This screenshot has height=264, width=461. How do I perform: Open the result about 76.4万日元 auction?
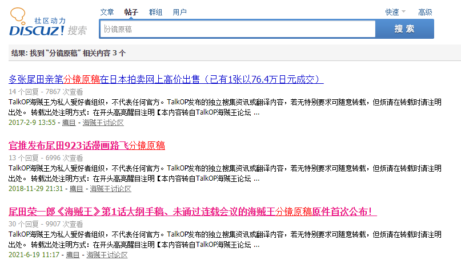[x=166, y=79]
